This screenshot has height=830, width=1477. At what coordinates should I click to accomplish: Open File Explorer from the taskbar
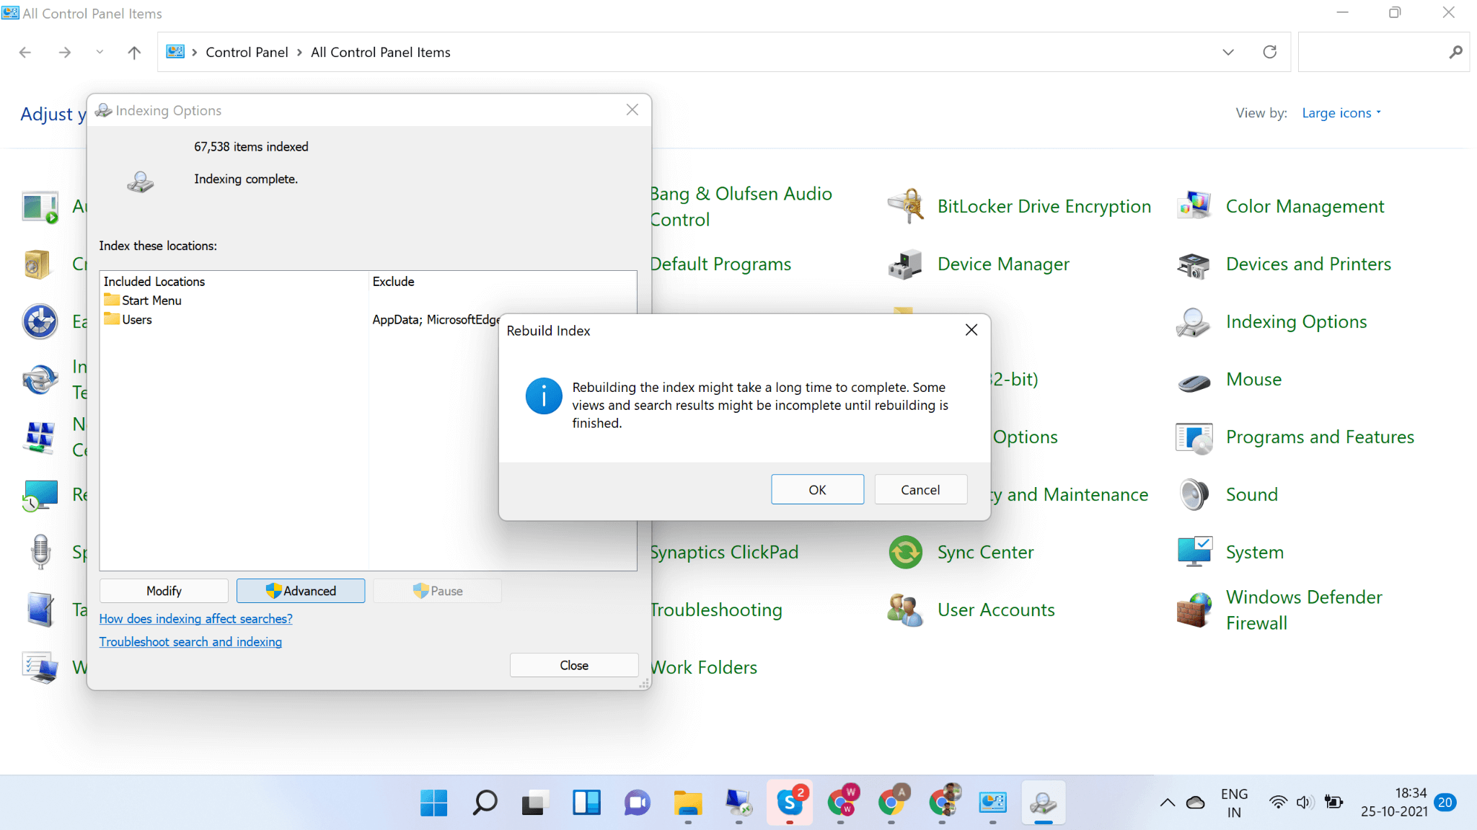click(x=687, y=803)
